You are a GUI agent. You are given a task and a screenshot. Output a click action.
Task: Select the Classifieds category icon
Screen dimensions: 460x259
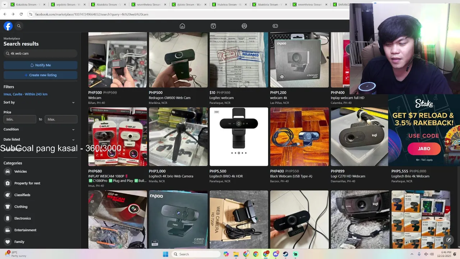[x=8, y=195]
